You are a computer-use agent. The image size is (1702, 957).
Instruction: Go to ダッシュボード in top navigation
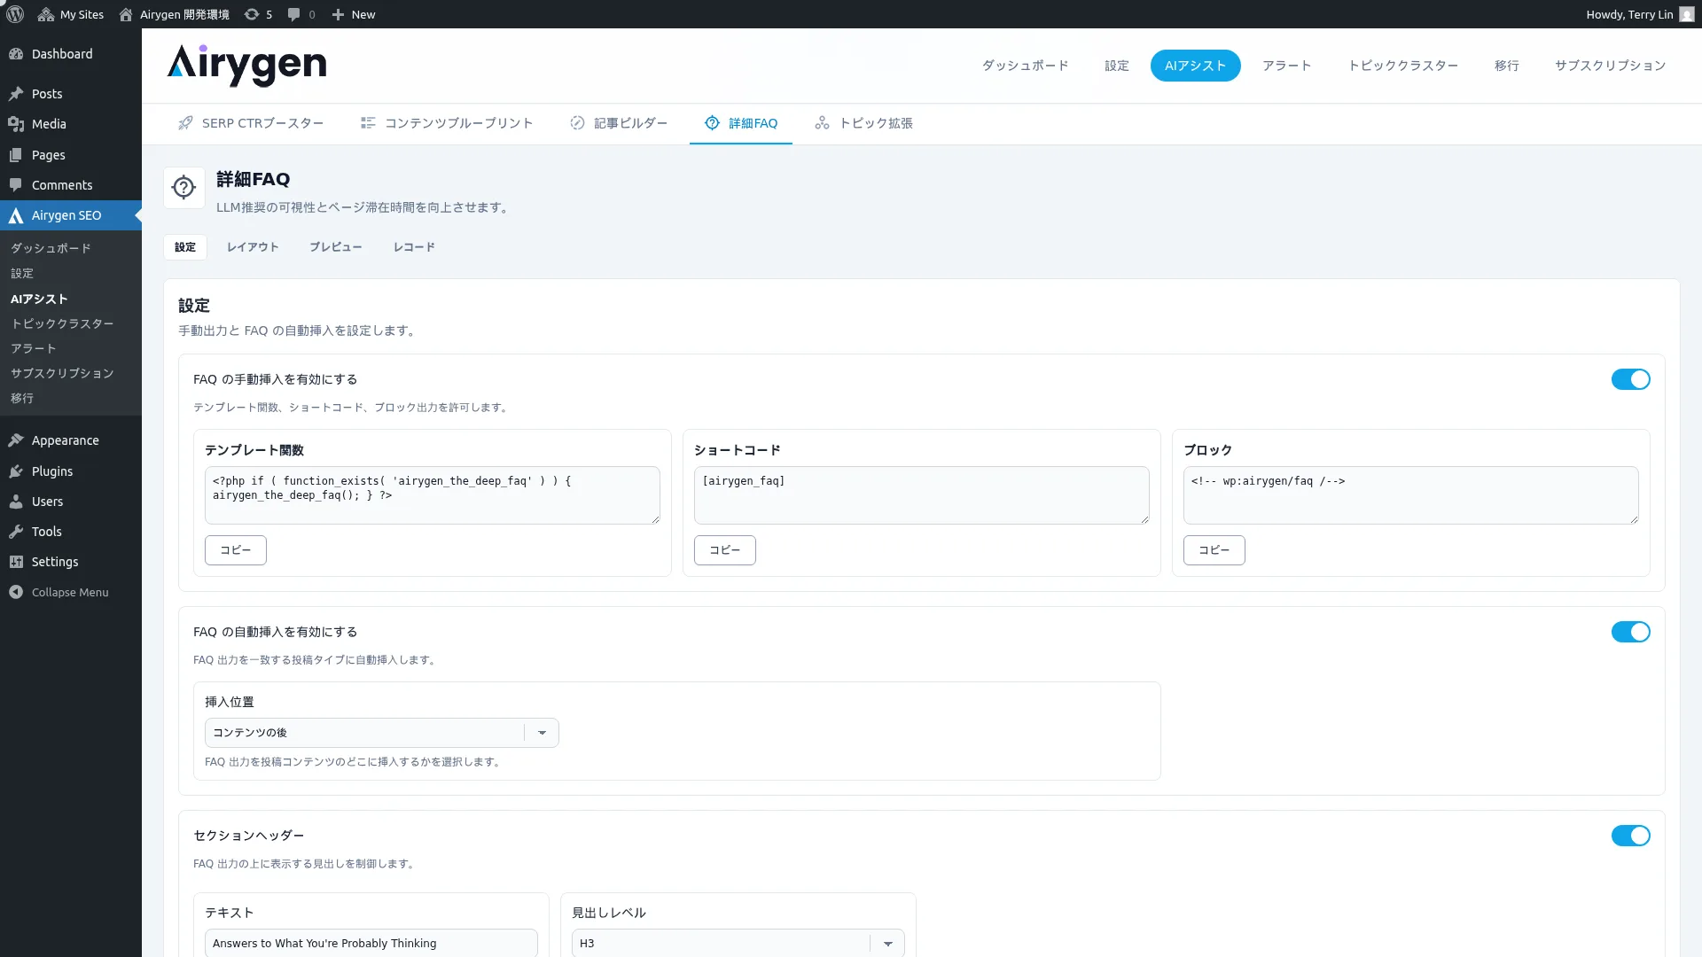tap(1025, 66)
